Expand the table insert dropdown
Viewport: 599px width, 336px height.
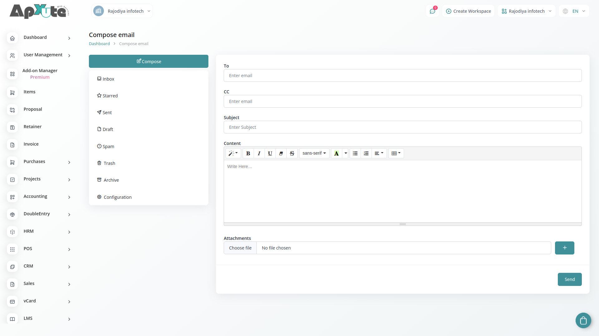click(x=396, y=153)
